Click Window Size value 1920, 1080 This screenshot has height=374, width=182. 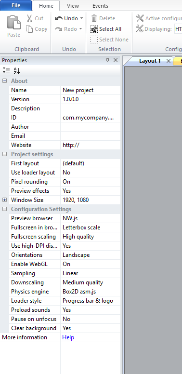[x=91, y=200]
